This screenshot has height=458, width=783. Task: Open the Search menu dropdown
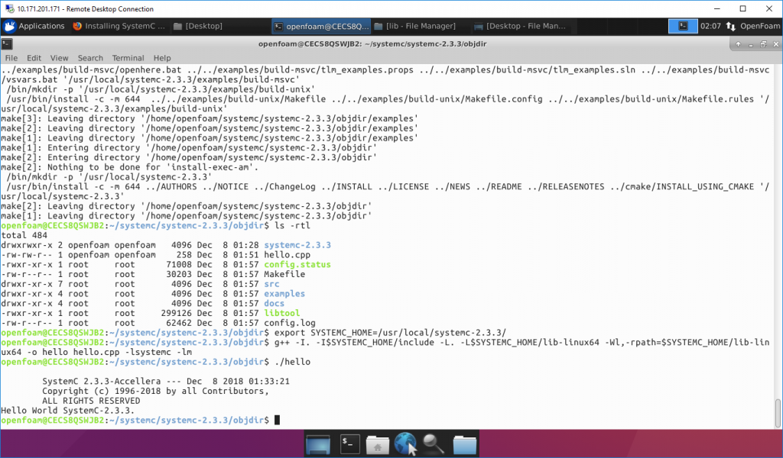tap(89, 57)
